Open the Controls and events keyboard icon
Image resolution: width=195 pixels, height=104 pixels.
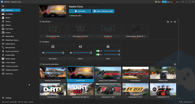pos(3,66)
